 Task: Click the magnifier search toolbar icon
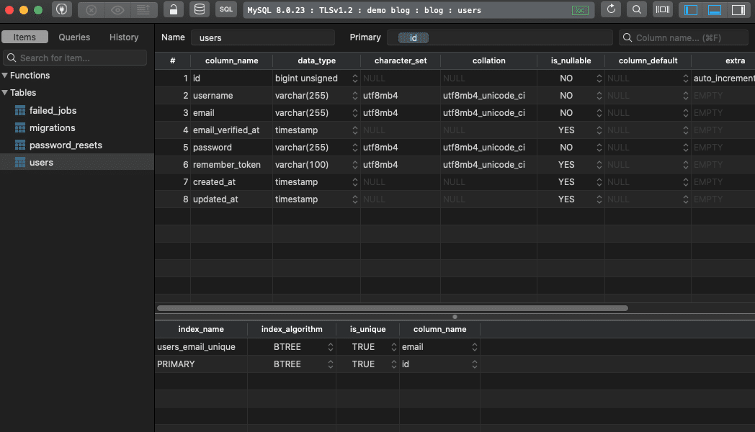(637, 9)
